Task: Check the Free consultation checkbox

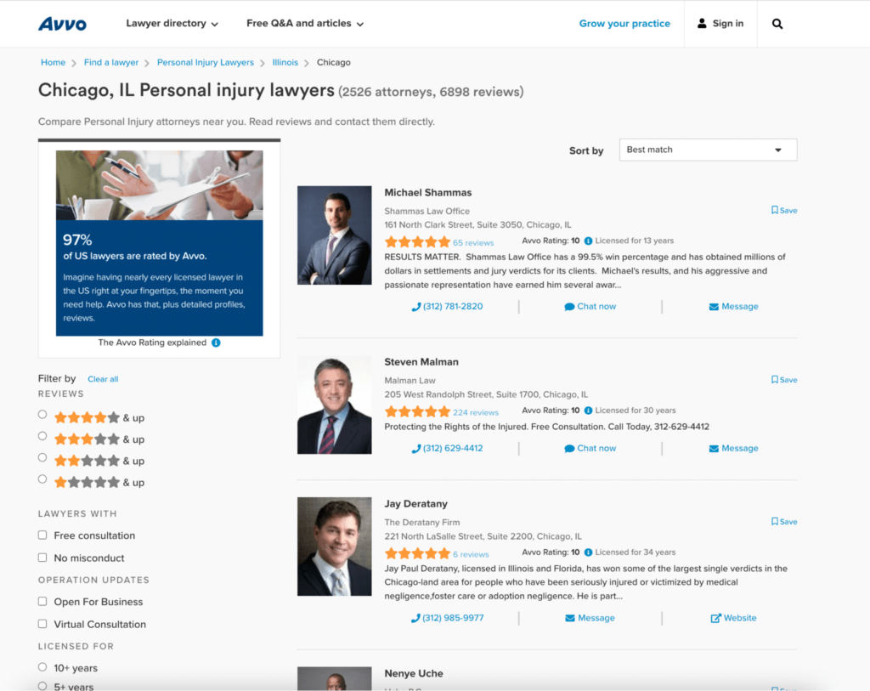Action: [42, 535]
